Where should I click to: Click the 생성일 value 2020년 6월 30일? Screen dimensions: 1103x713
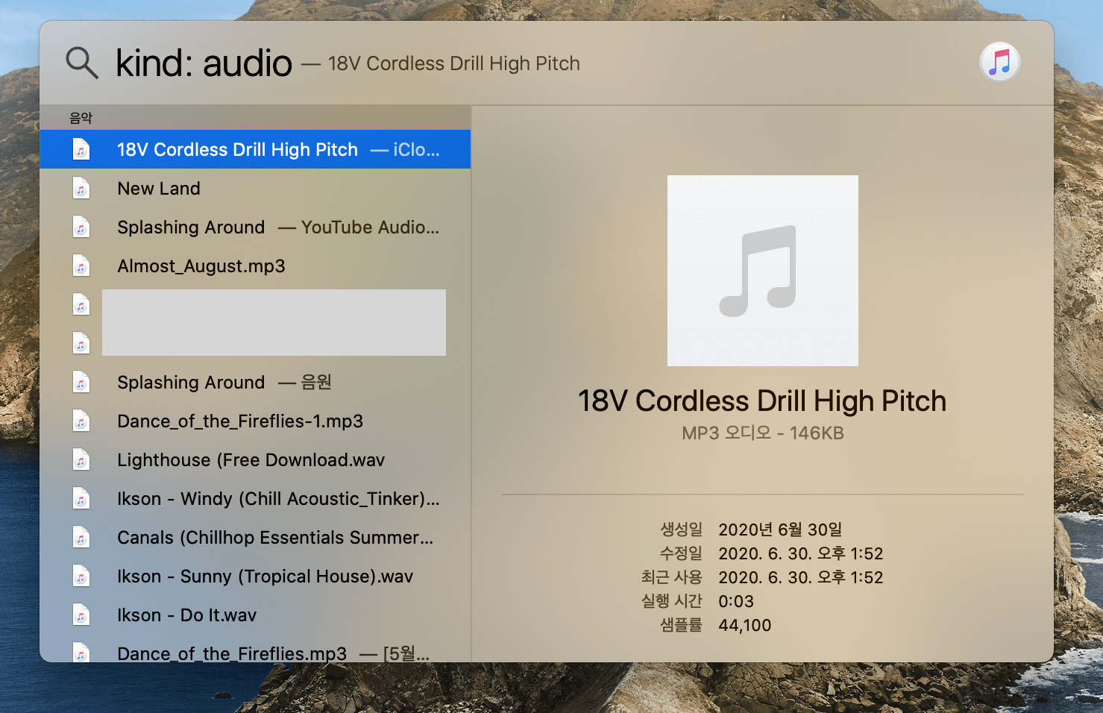click(780, 530)
